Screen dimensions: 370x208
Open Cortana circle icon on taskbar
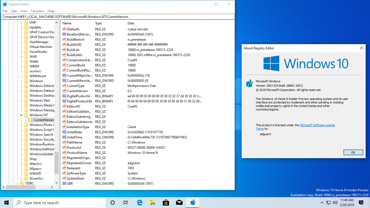113,203
